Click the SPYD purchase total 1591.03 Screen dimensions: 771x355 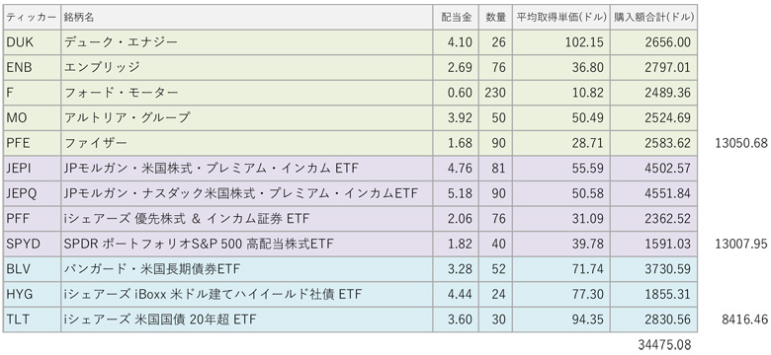point(653,244)
